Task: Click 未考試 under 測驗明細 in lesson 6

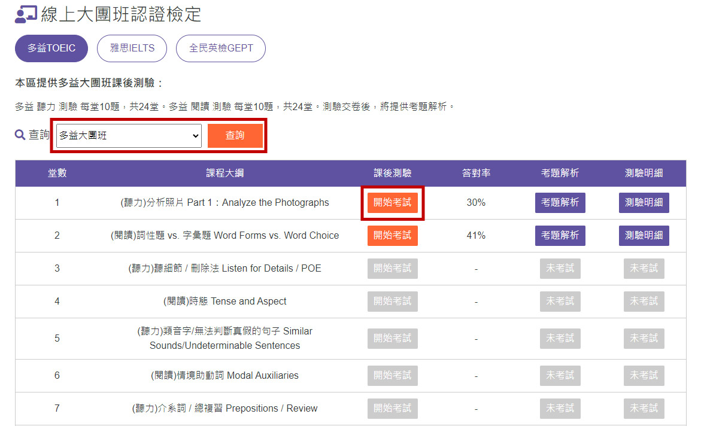Action: pyautogui.click(x=644, y=376)
